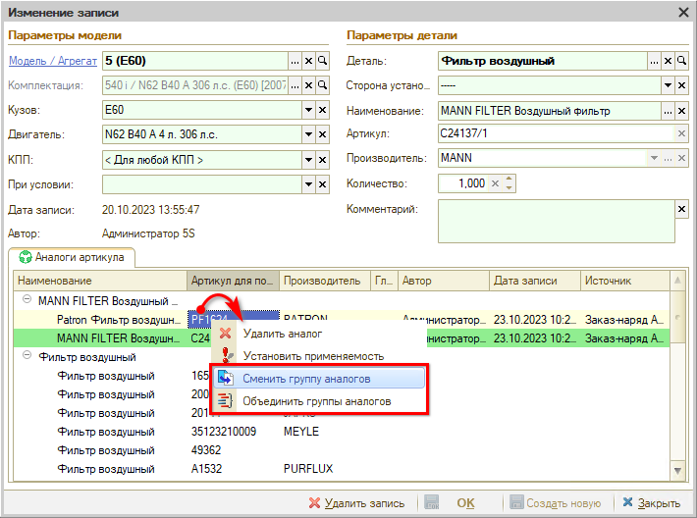
Task: Open Комплектация selection ellipsis button
Action: [x=295, y=85]
